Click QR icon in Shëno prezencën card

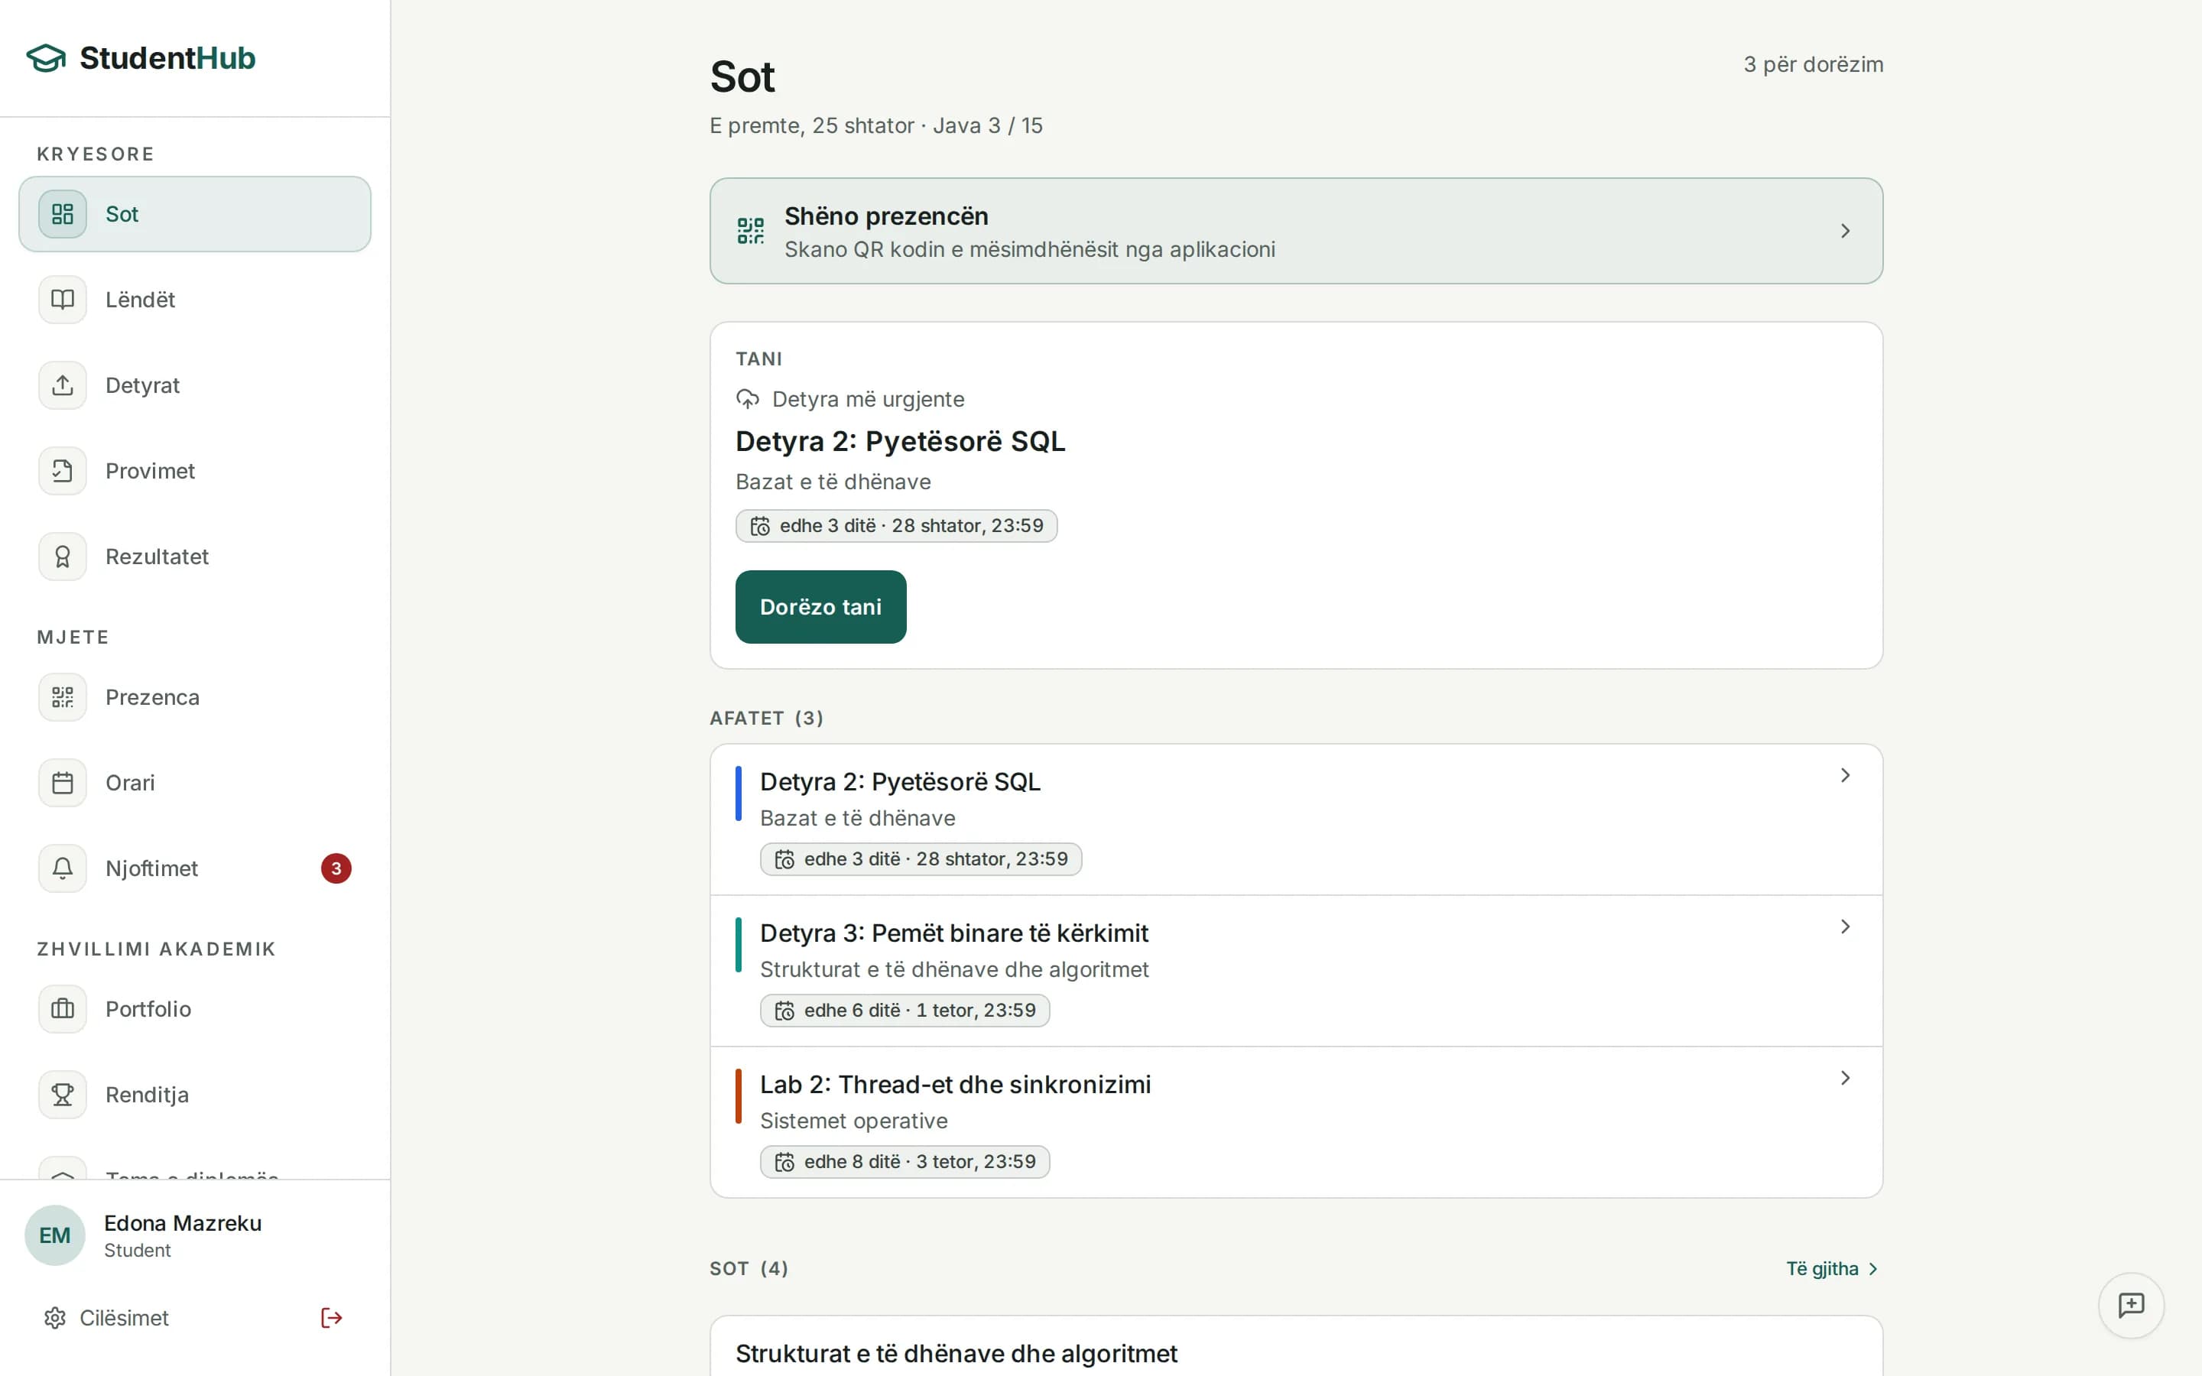pyautogui.click(x=751, y=230)
